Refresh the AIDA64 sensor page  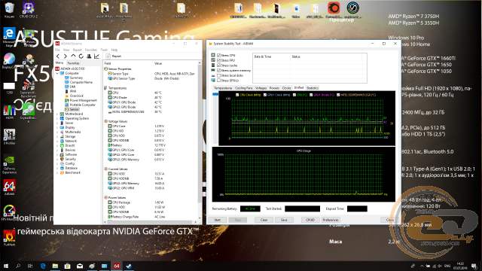[81, 56]
